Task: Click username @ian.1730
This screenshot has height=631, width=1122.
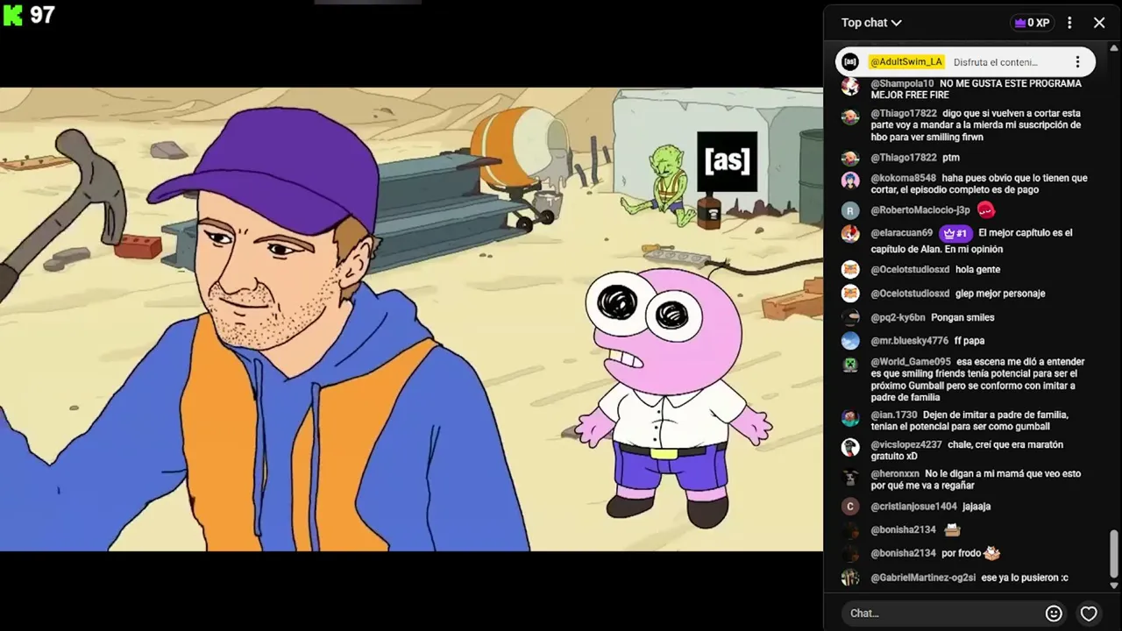Action: coord(894,415)
